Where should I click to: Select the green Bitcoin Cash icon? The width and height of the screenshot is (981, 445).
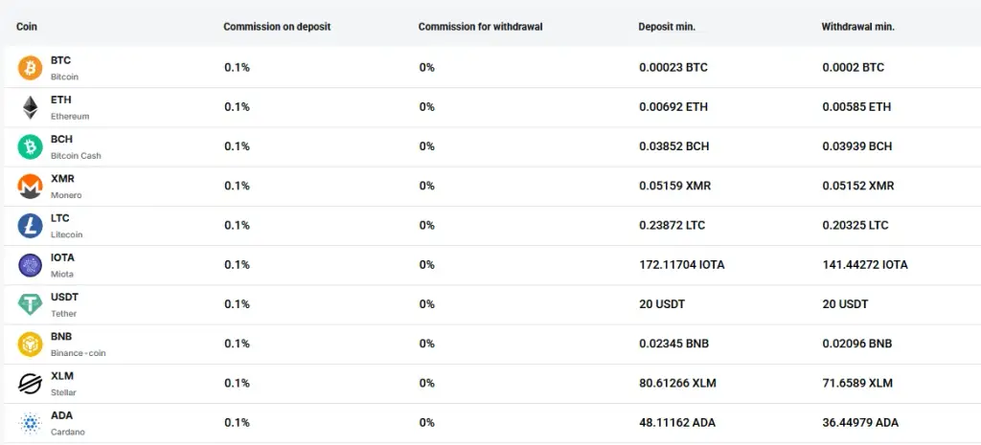pos(30,146)
